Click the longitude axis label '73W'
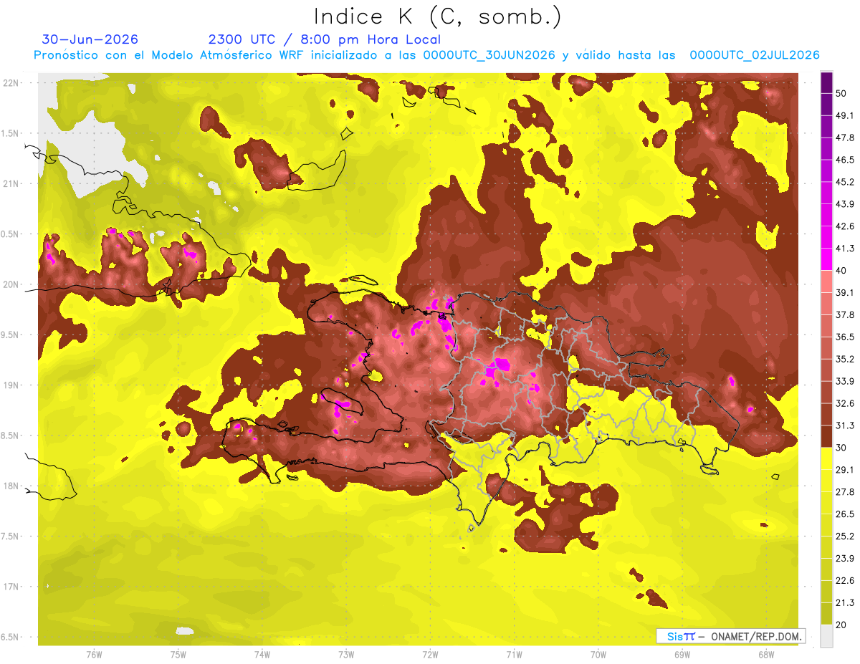This screenshot has width=860, height=664. (346, 655)
